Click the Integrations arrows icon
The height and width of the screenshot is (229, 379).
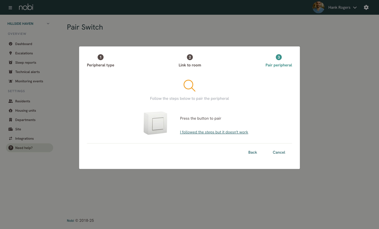(x=10, y=138)
